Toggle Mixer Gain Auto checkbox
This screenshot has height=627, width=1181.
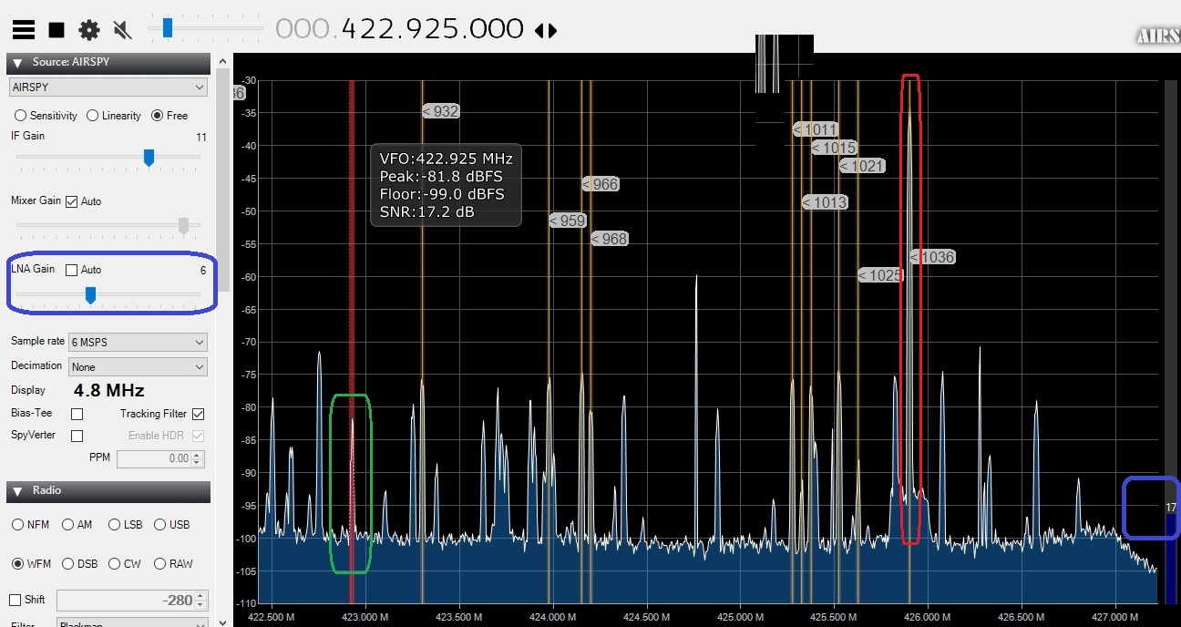click(72, 201)
